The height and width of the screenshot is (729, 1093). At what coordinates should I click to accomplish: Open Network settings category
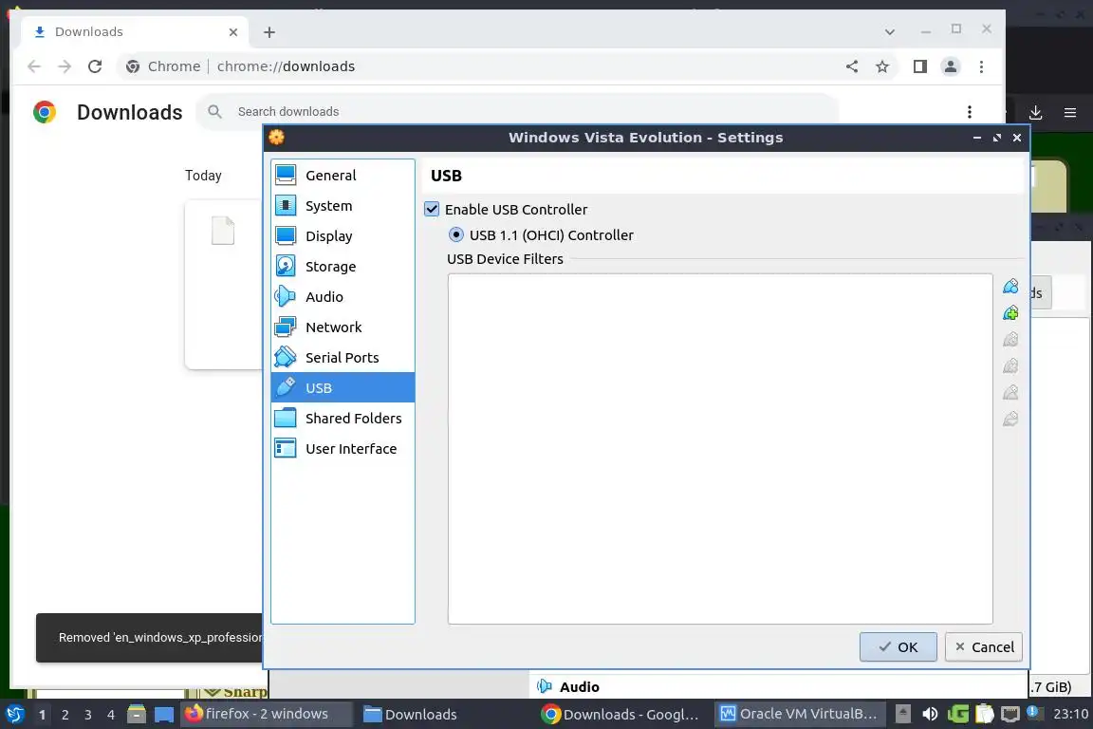(x=343, y=327)
